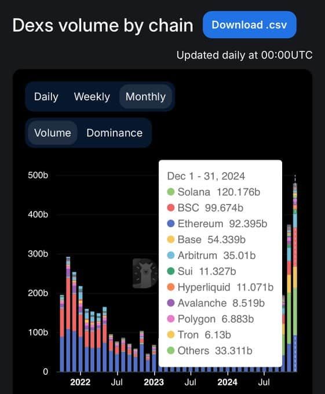
Task: Click the DefiLlama watermark logo
Action: pyautogui.click(x=145, y=273)
